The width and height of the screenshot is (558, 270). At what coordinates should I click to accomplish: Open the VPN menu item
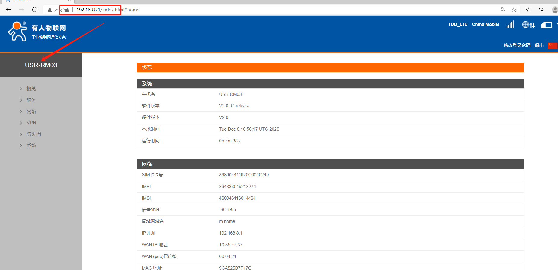[x=31, y=123]
